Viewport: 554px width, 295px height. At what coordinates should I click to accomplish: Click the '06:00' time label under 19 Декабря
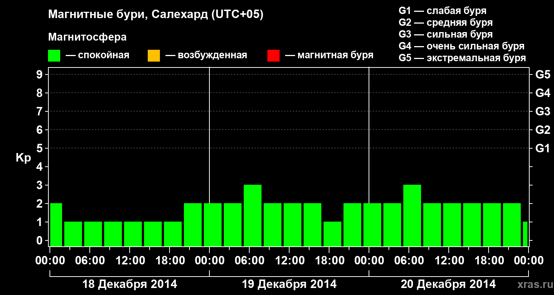(249, 260)
